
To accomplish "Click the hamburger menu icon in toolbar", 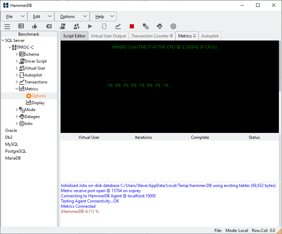I will pyautogui.click(x=7, y=26).
